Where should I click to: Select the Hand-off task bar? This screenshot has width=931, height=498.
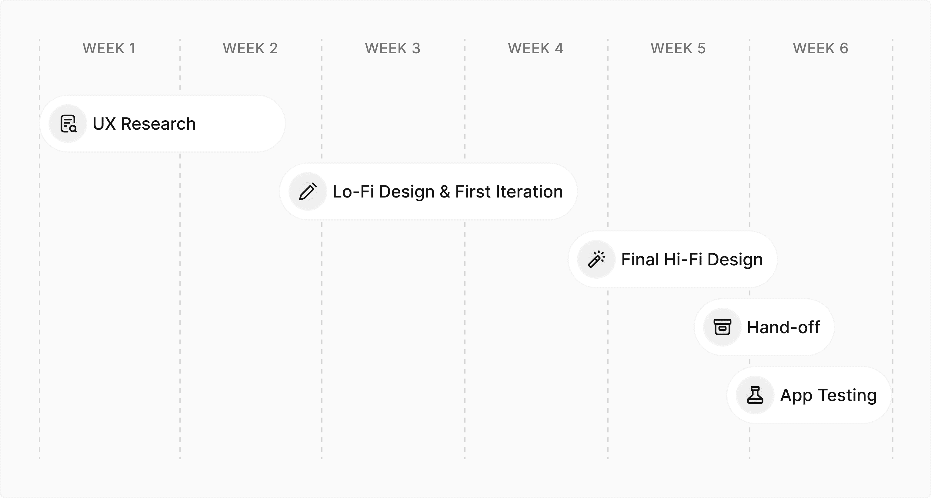(764, 327)
